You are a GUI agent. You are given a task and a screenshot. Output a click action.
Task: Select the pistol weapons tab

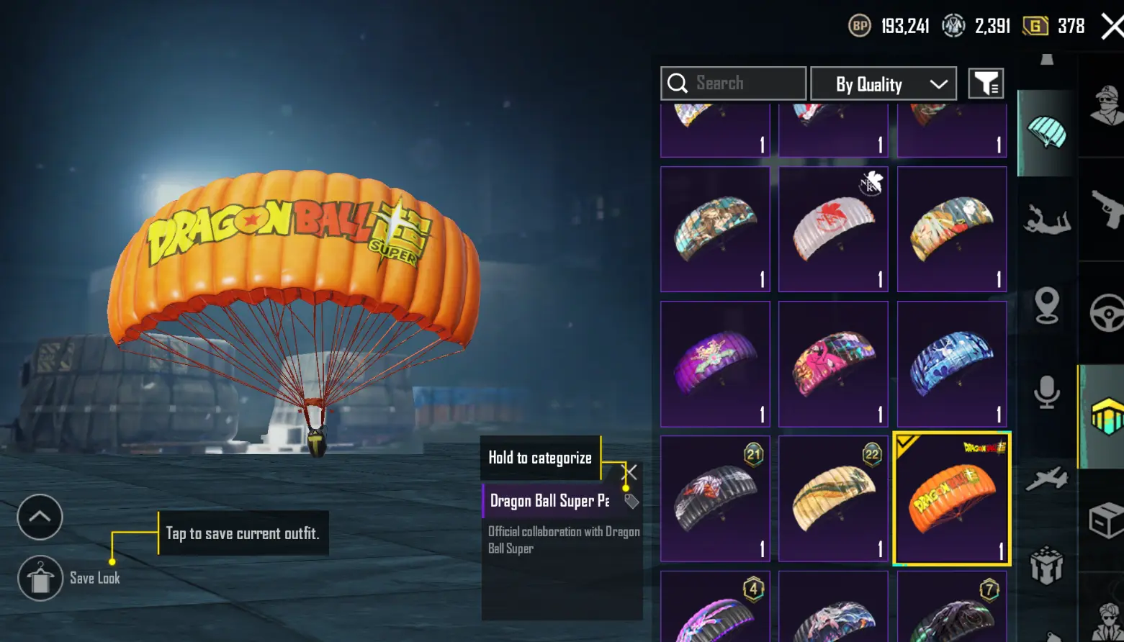coord(1107,209)
